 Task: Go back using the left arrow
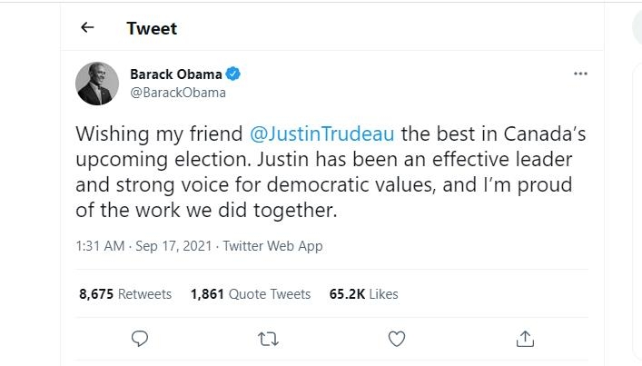tap(87, 27)
